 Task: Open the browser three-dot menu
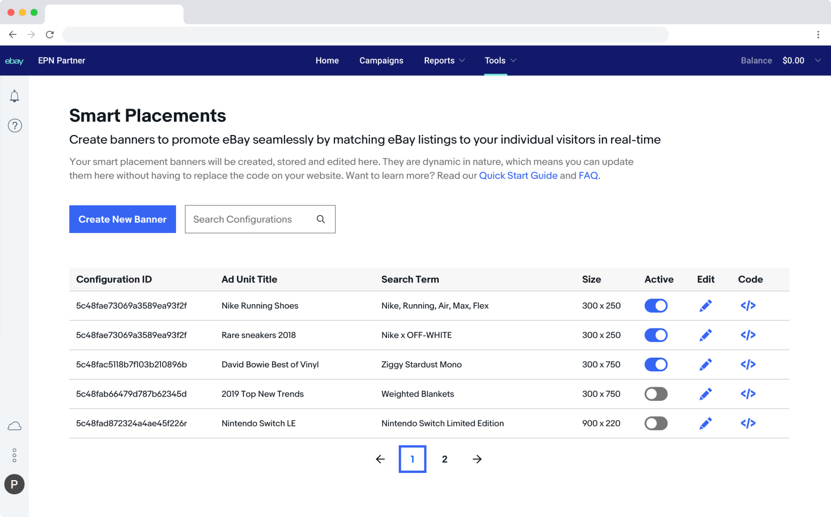coord(818,34)
